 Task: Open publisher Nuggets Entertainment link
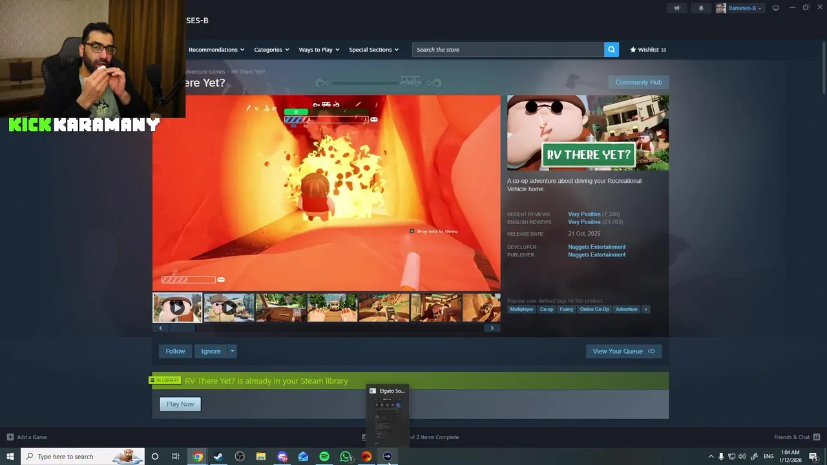pos(596,254)
